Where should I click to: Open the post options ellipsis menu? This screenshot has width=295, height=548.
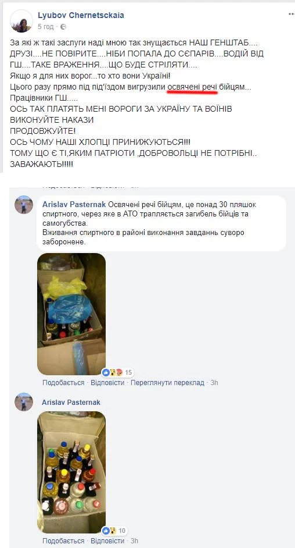292,15
